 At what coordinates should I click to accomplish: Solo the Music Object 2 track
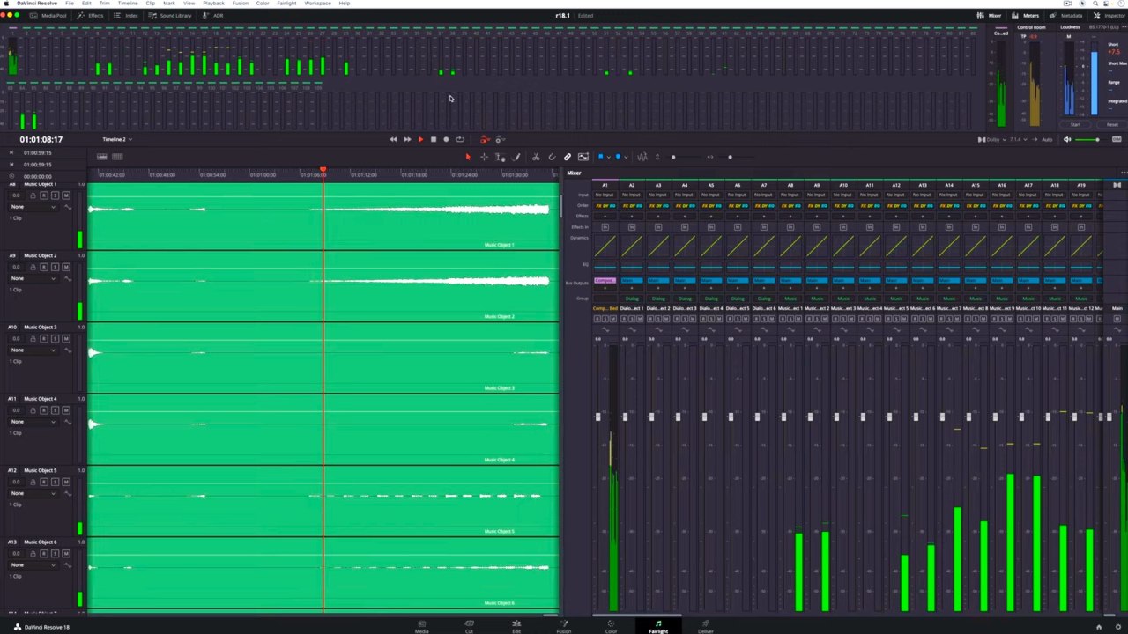(x=56, y=267)
